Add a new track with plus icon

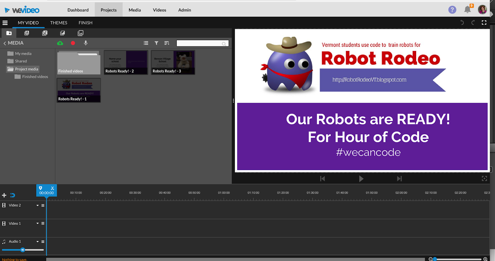[x=4, y=195]
